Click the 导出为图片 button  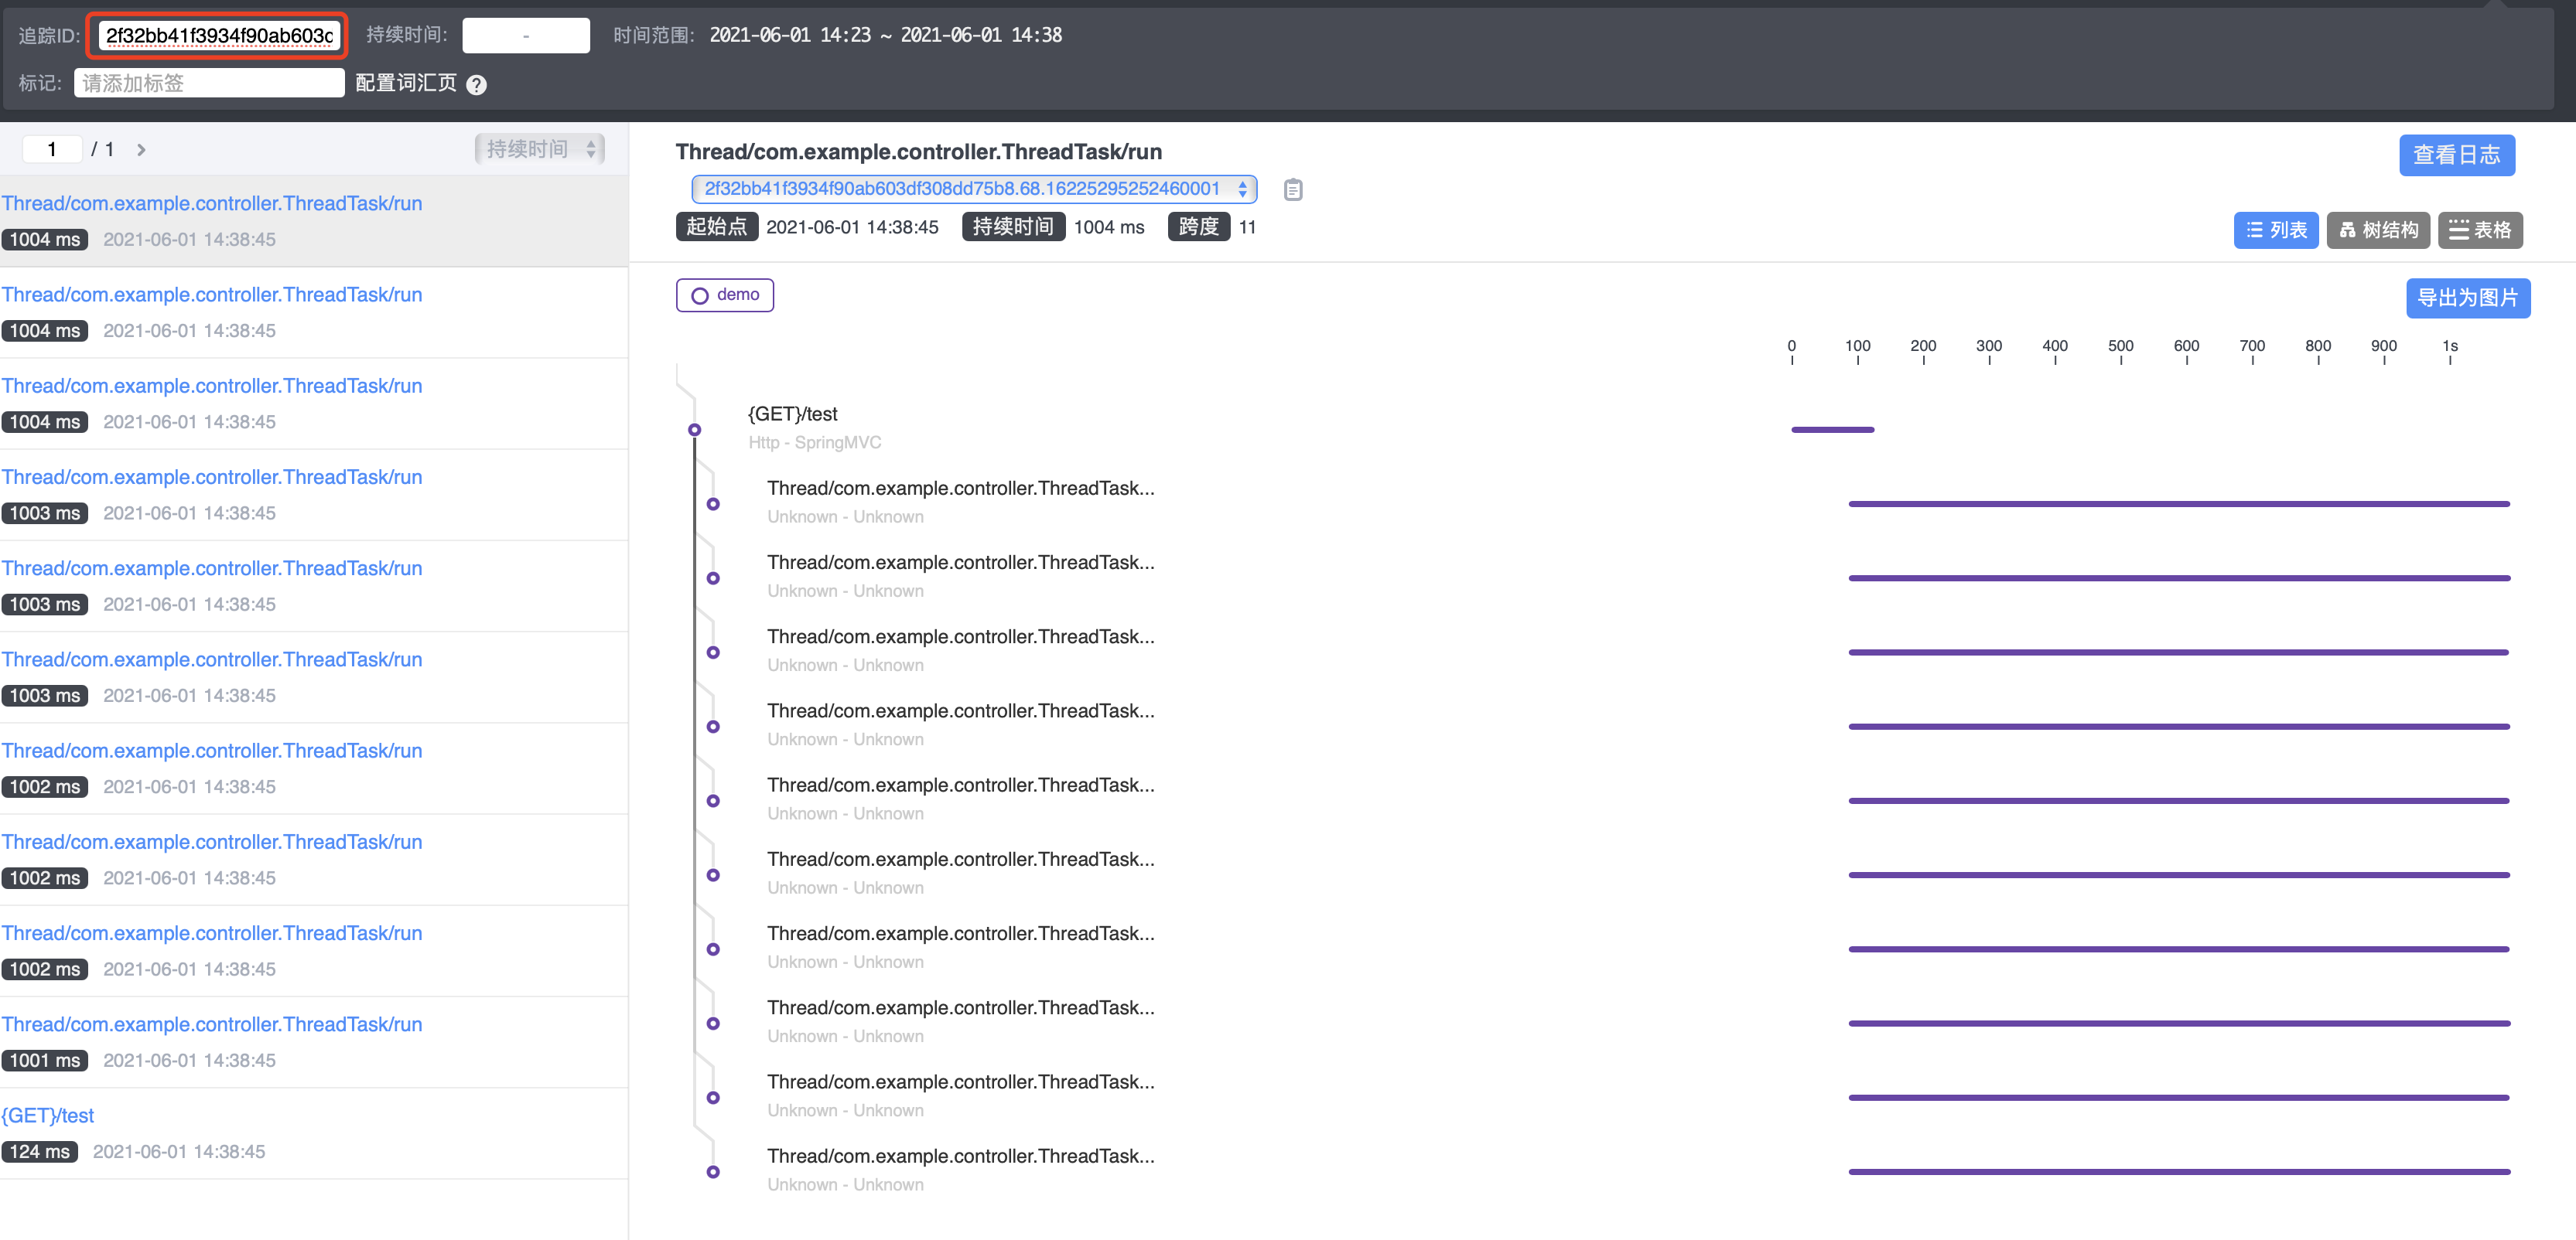click(x=2468, y=297)
